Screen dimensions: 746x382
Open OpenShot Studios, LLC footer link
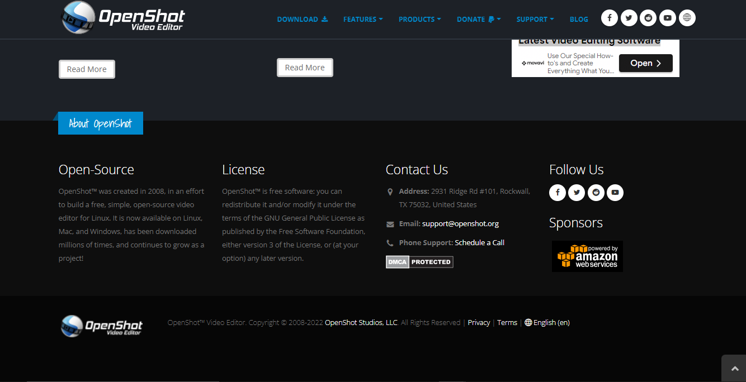pos(361,322)
